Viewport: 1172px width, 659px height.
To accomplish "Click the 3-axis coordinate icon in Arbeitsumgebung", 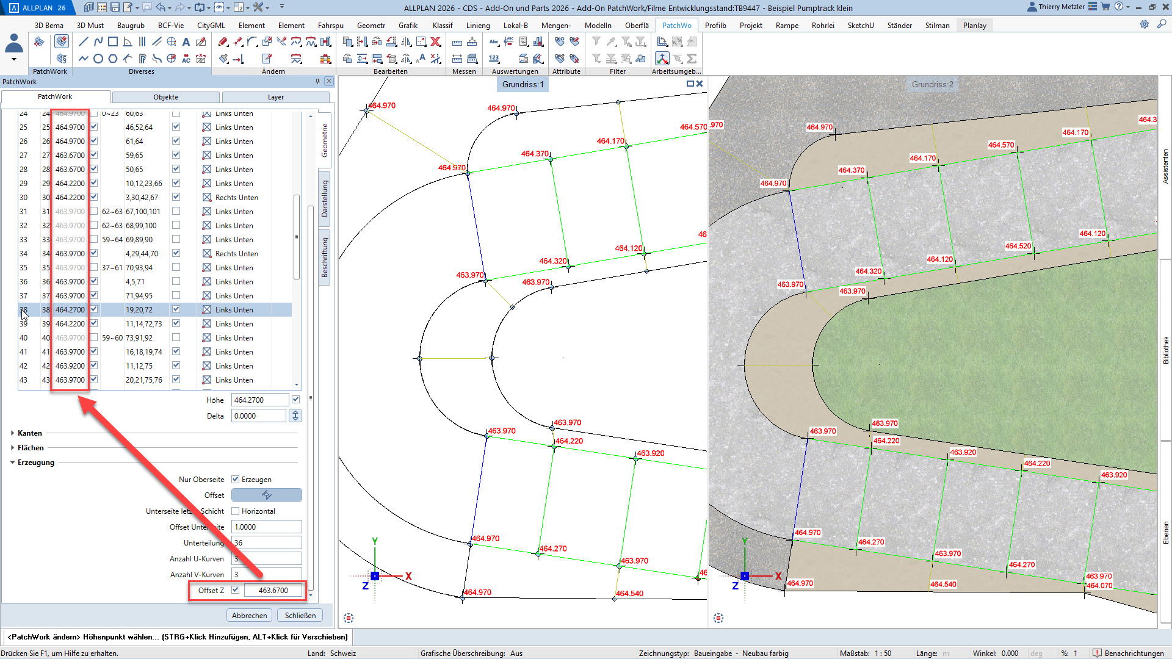I will pos(662,59).
